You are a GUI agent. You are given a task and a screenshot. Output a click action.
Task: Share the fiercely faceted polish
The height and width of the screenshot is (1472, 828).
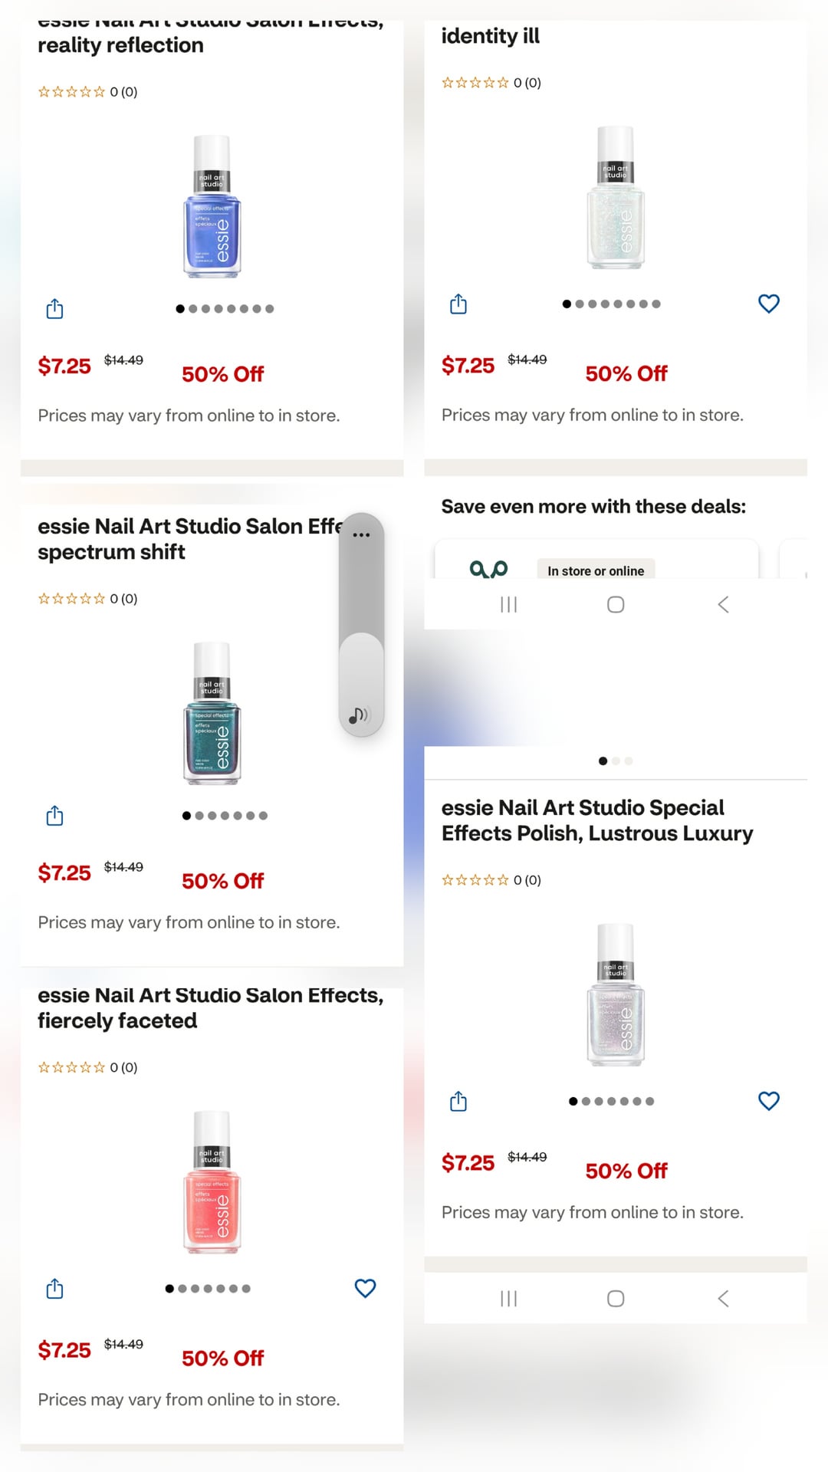54,1289
